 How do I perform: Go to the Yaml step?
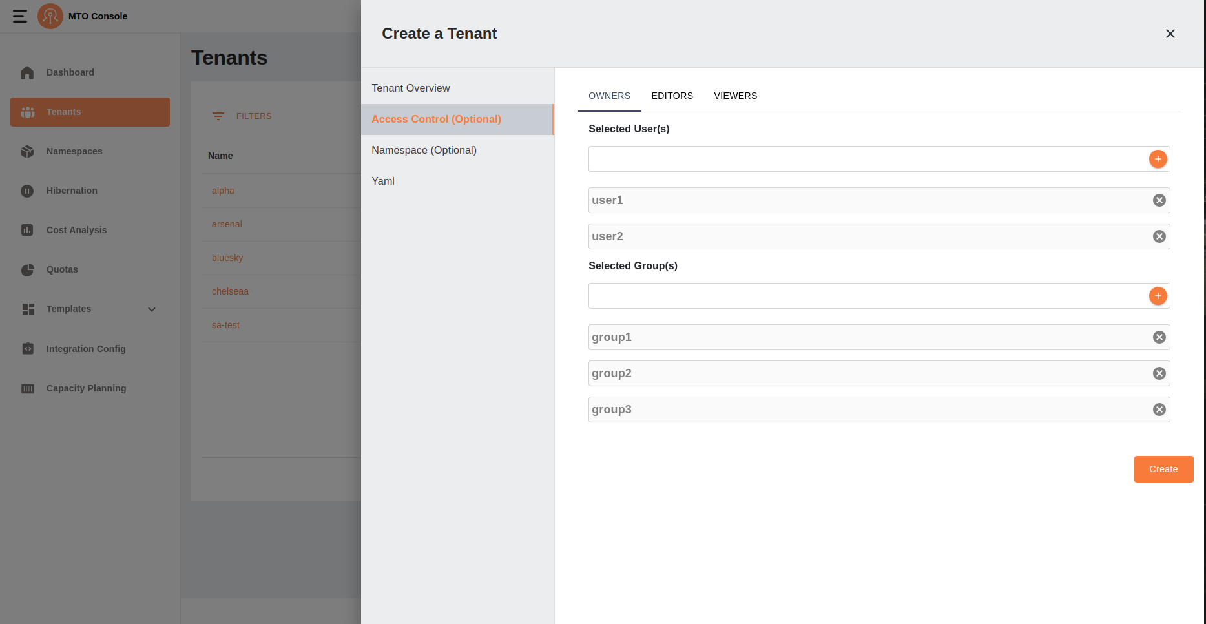(x=383, y=181)
